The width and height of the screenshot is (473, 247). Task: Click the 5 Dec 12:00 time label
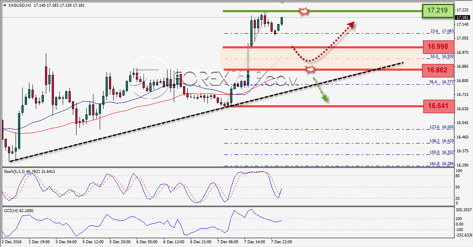tap(93, 242)
